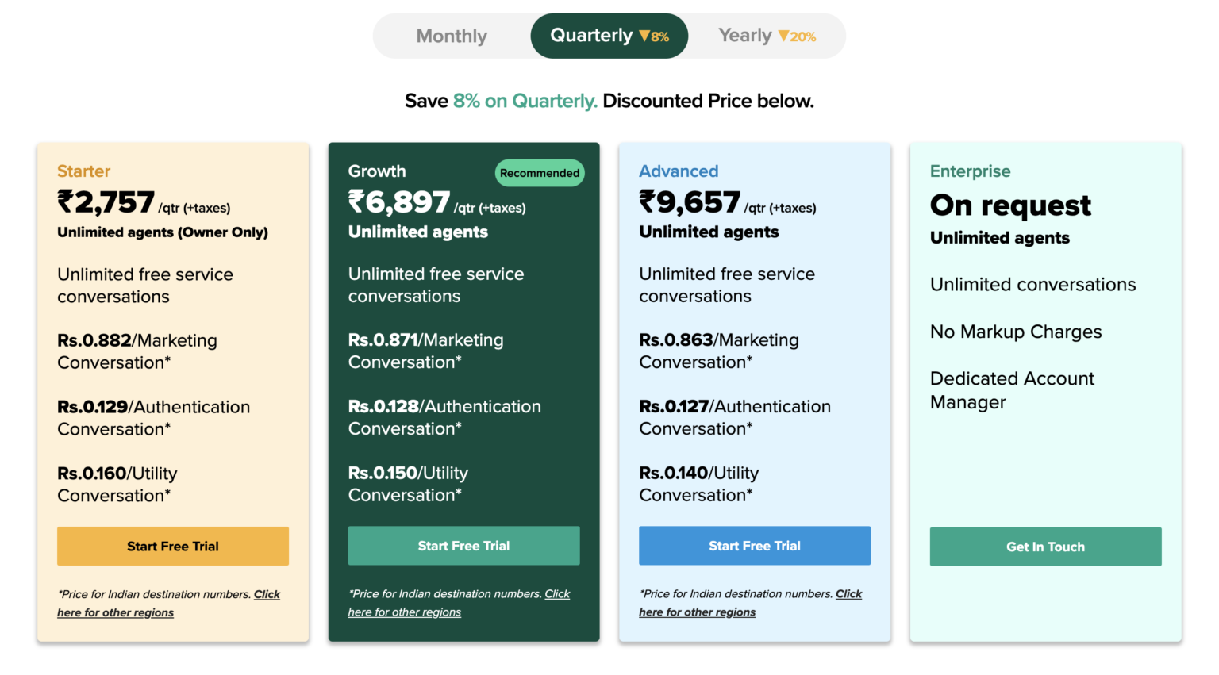Click Get In Touch for Enterprise plan
This screenshot has width=1219, height=675.
tap(1045, 547)
